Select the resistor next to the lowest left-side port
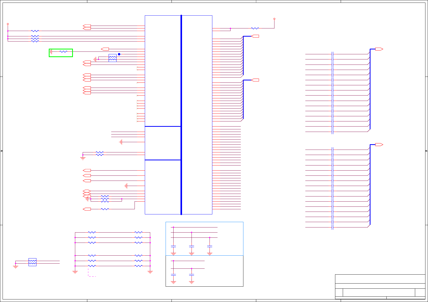This screenshot has height=302, width=428. pos(105,209)
